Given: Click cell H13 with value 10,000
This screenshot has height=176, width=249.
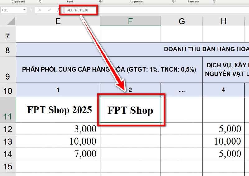Looking at the screenshot, I should tap(223, 141).
